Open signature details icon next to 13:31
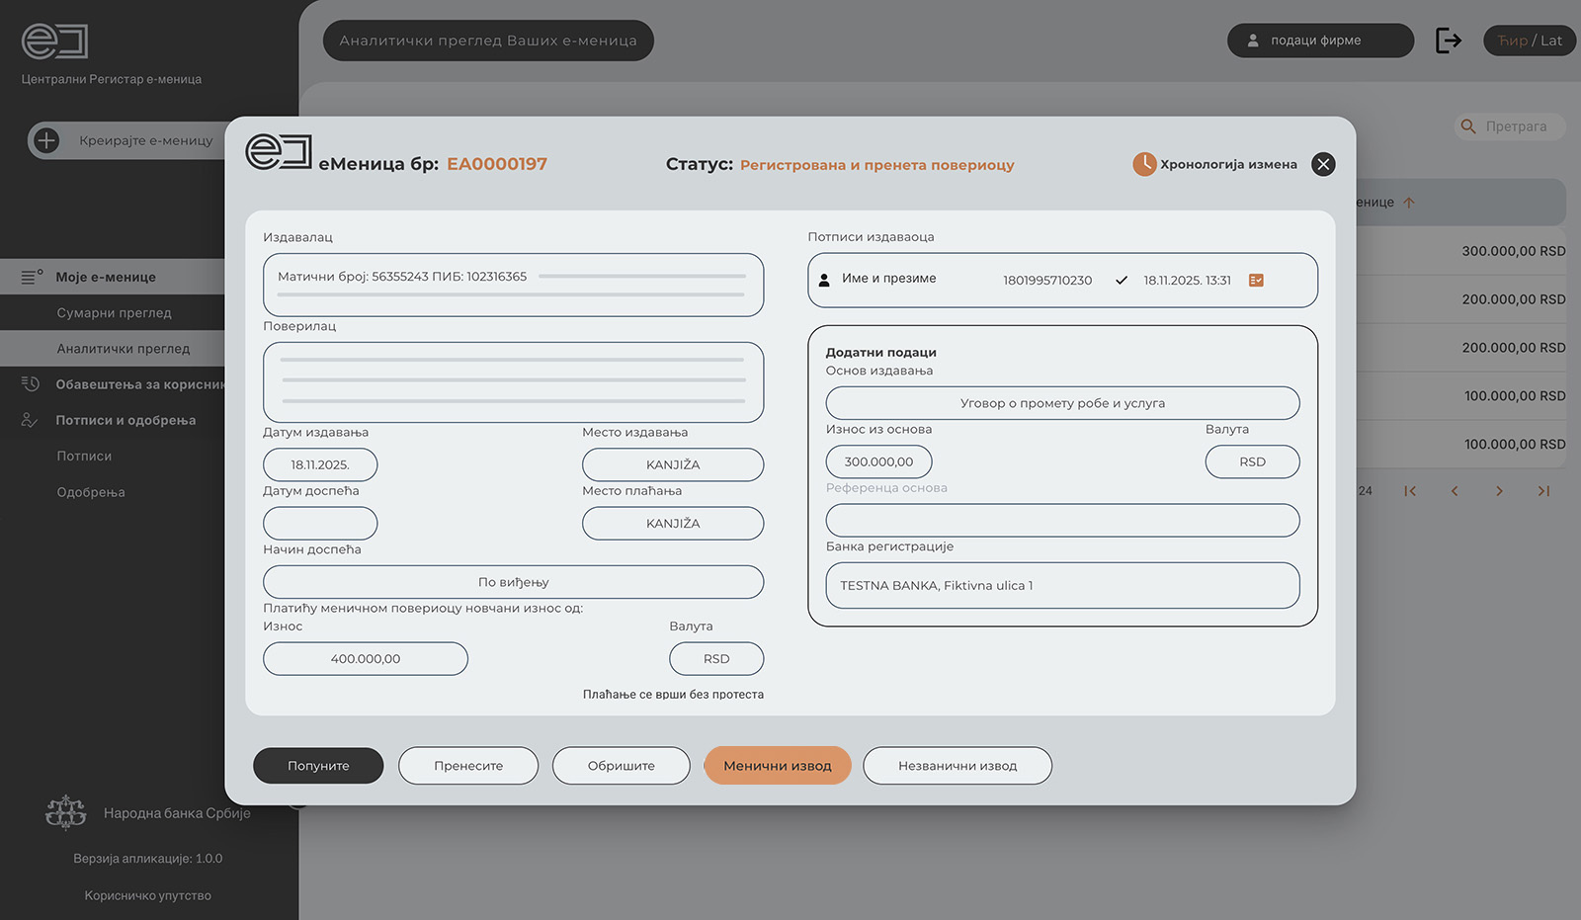Viewport: 1581px width, 920px height. (x=1256, y=281)
